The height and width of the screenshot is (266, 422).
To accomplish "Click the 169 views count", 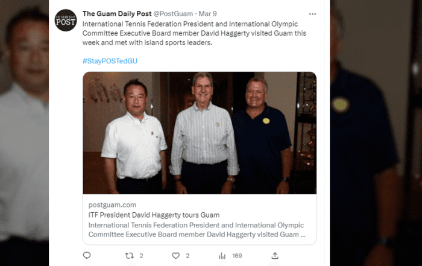I will 237,256.
